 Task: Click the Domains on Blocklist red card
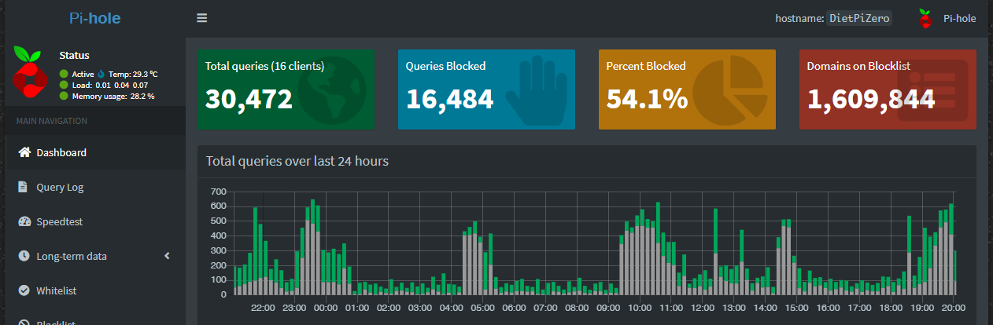888,89
